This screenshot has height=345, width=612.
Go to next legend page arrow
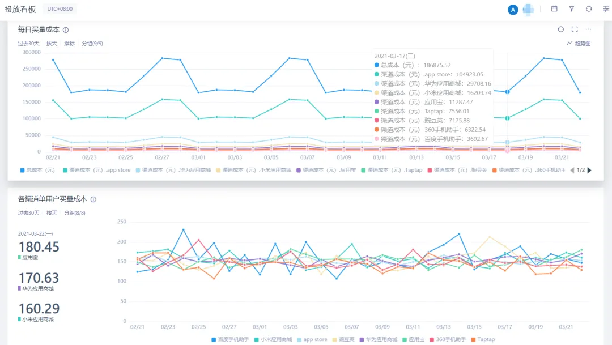(589, 170)
